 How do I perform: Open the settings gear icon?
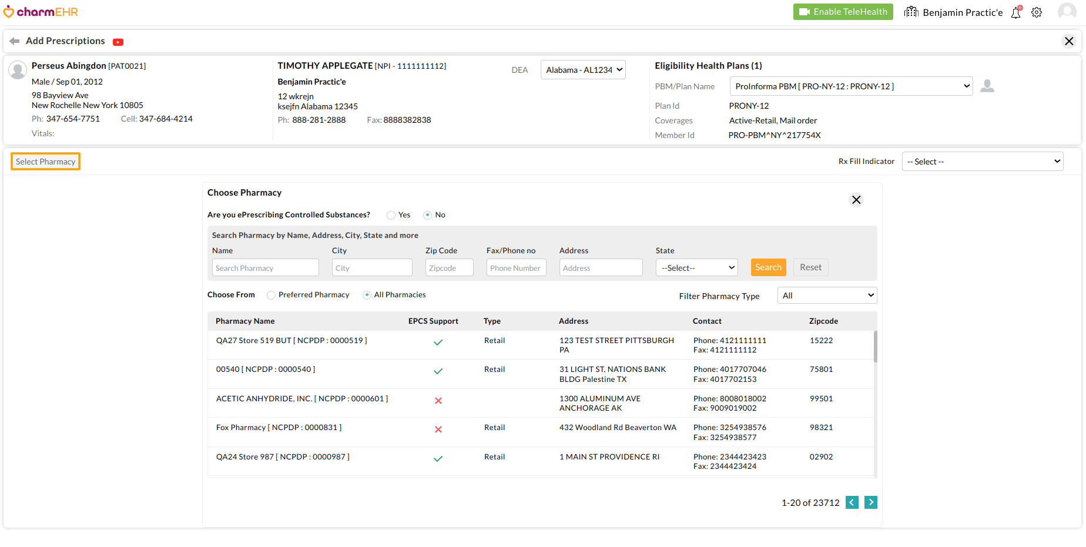point(1037,12)
